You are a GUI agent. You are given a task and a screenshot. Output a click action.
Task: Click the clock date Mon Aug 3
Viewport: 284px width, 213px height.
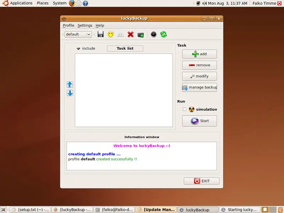[x=228, y=3]
